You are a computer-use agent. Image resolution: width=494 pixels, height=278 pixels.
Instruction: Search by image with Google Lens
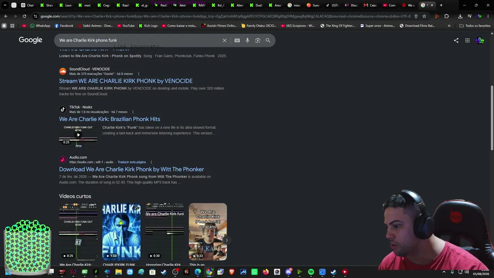[x=258, y=40]
